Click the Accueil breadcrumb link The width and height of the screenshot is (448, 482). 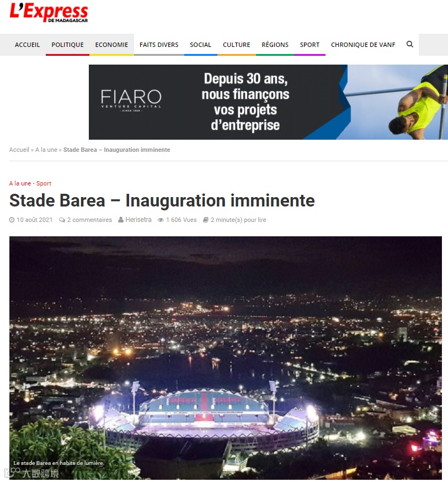19,150
